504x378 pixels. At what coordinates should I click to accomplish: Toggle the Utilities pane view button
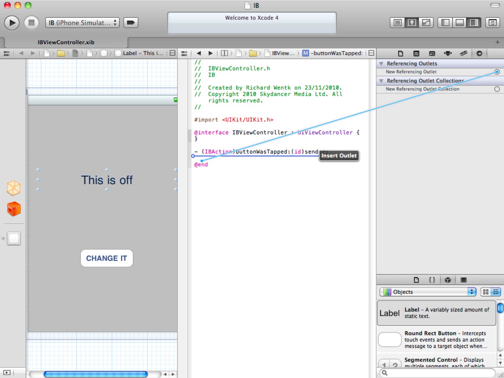(474, 23)
